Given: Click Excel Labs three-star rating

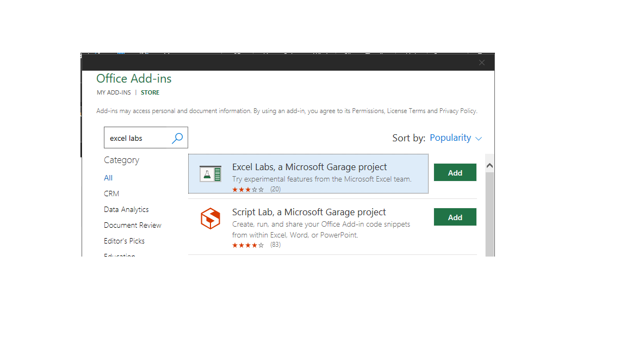Looking at the screenshot, I should 248,189.
